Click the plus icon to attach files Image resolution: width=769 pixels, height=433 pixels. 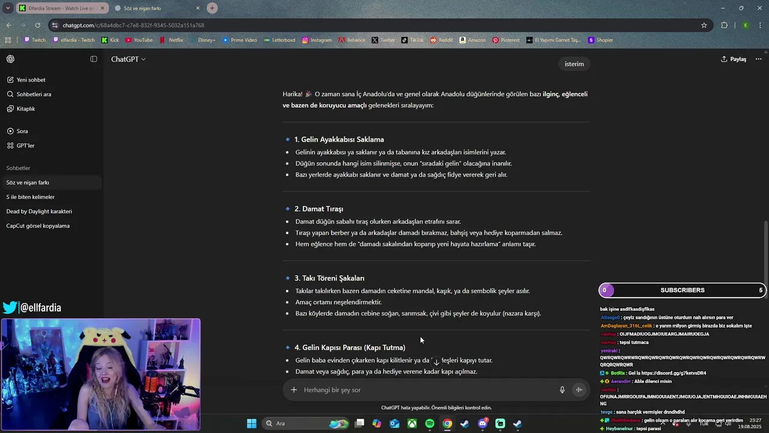294,390
